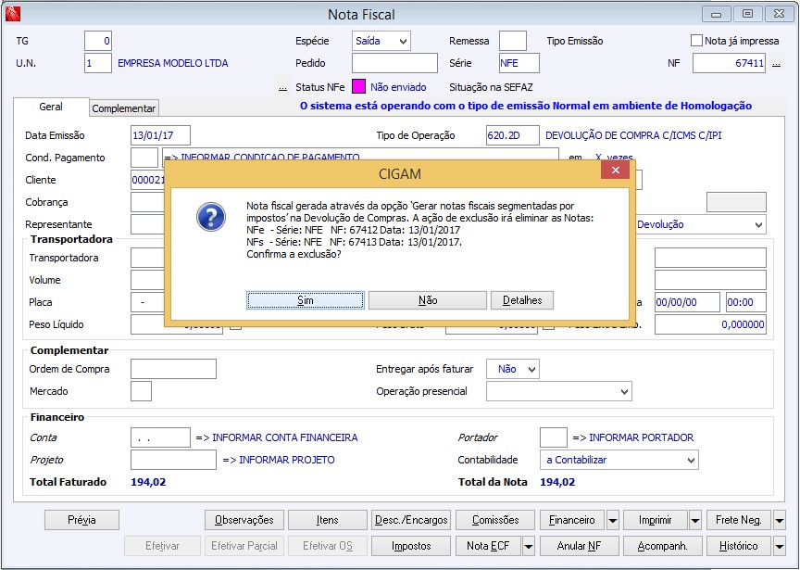Click the Projeto input field
Screen dimensions: 800x570
pos(173,460)
